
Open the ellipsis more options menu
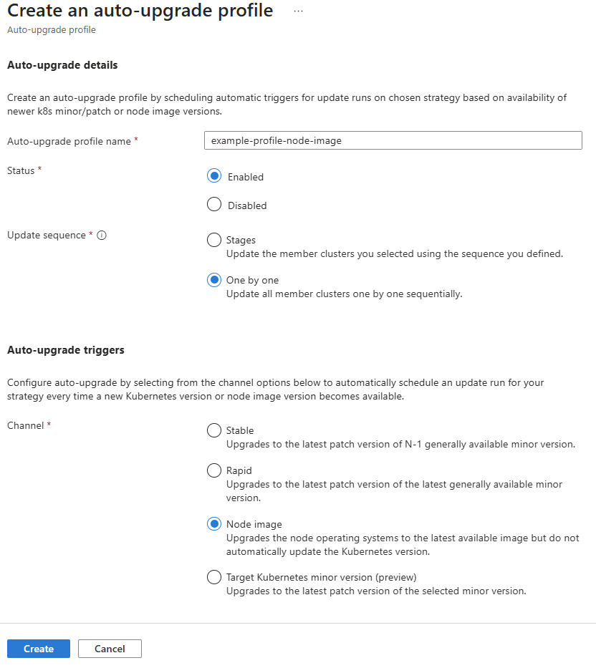point(299,11)
